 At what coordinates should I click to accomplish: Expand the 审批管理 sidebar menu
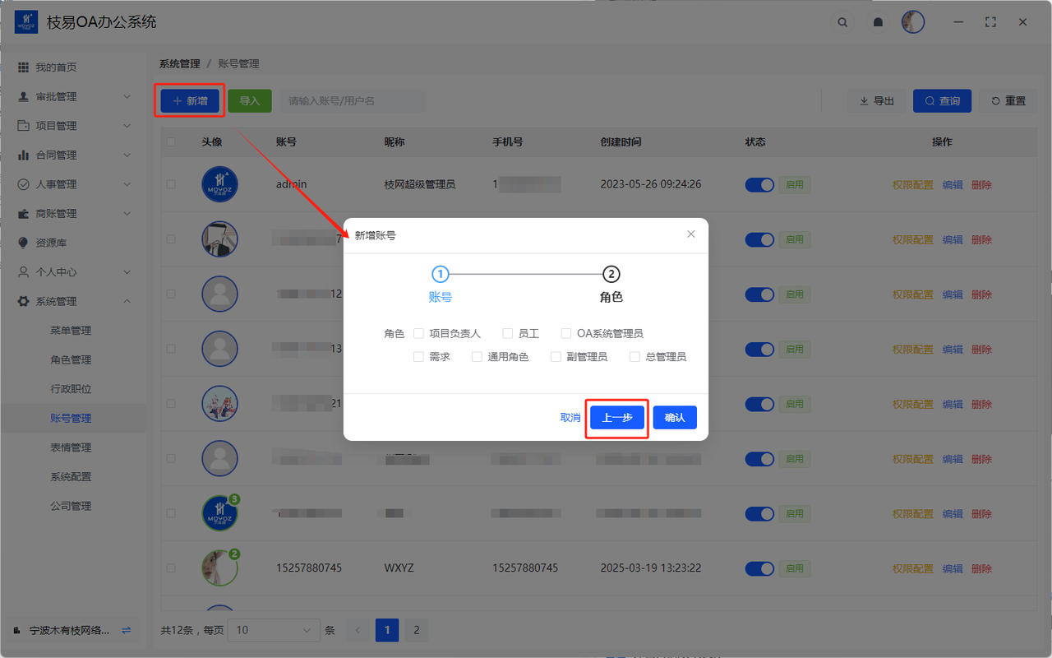72,97
